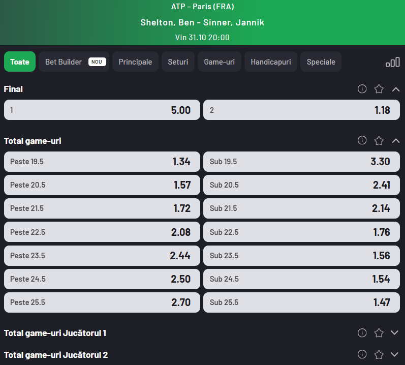
Task: Show info for Total game-uri market
Action: pyautogui.click(x=362, y=140)
